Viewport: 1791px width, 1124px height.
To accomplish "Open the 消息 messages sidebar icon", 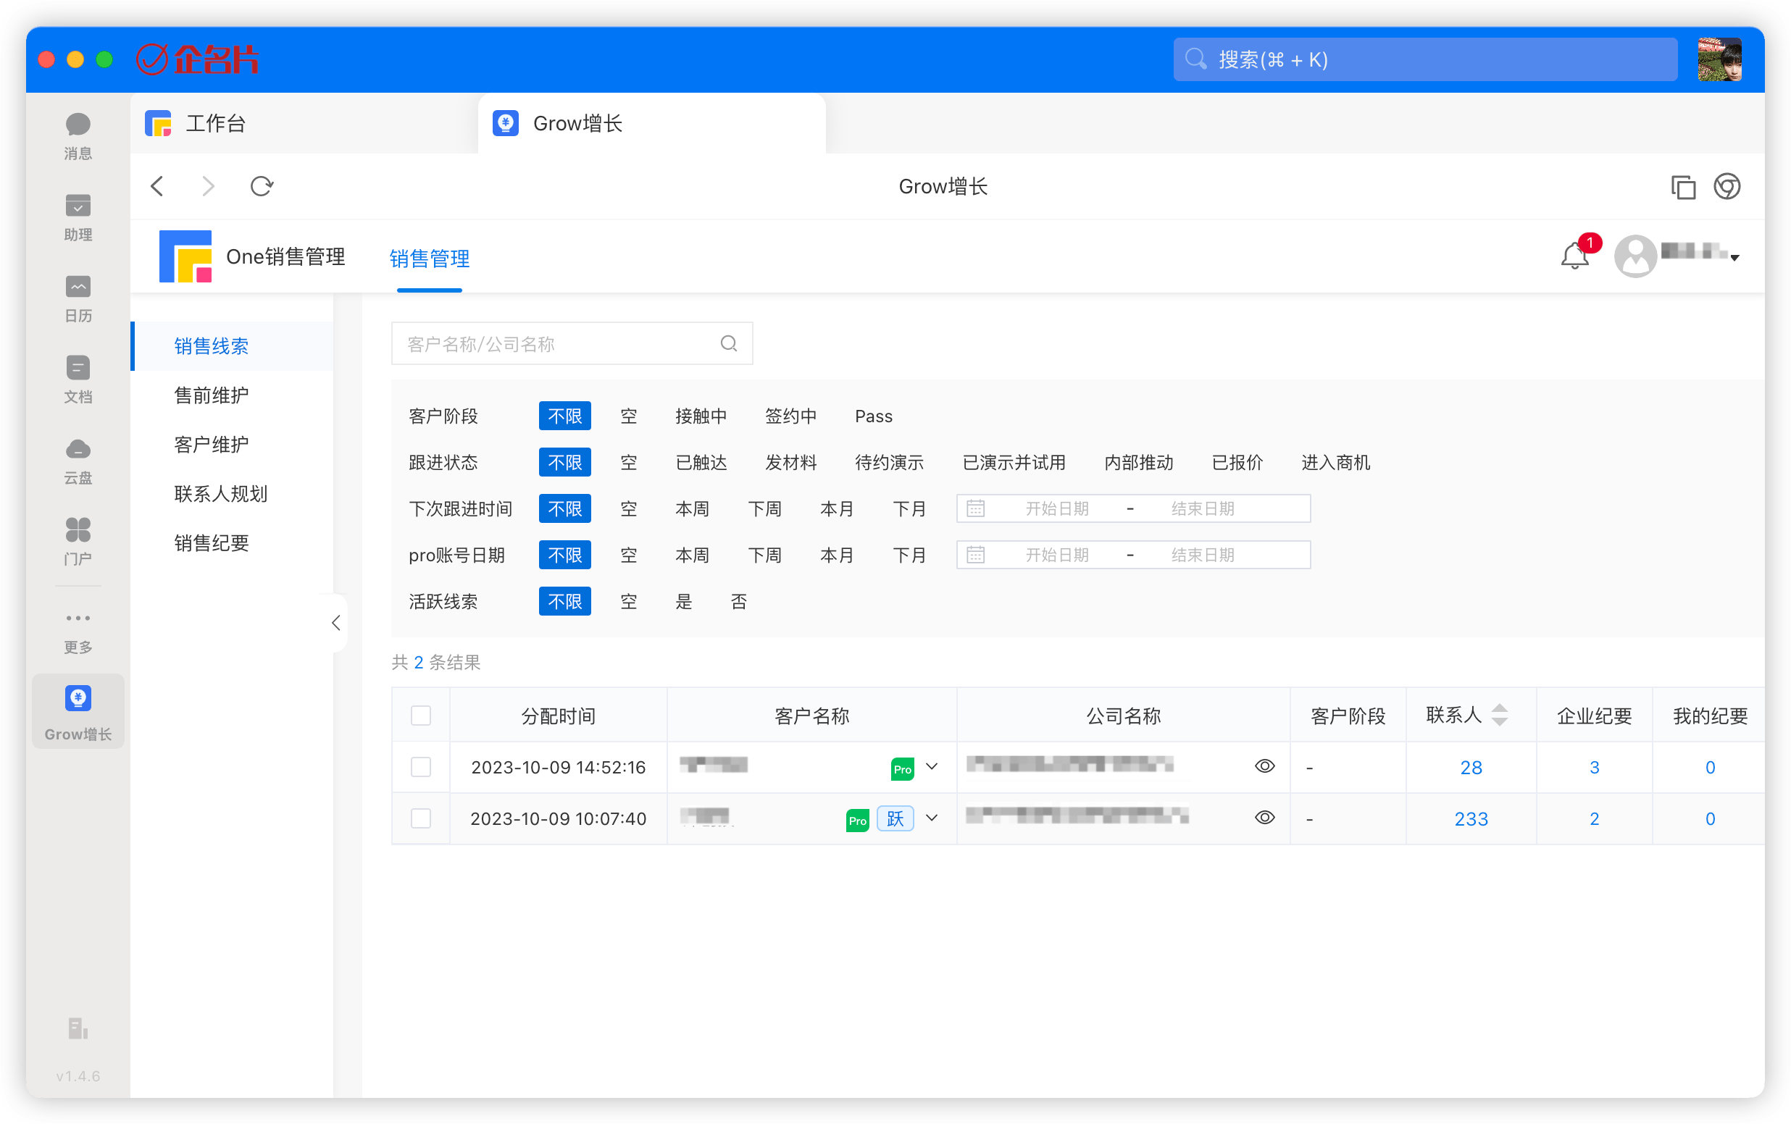I will (x=78, y=135).
